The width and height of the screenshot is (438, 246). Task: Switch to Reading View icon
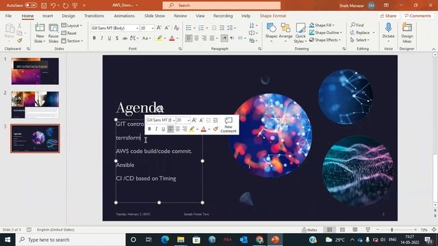coord(355,230)
